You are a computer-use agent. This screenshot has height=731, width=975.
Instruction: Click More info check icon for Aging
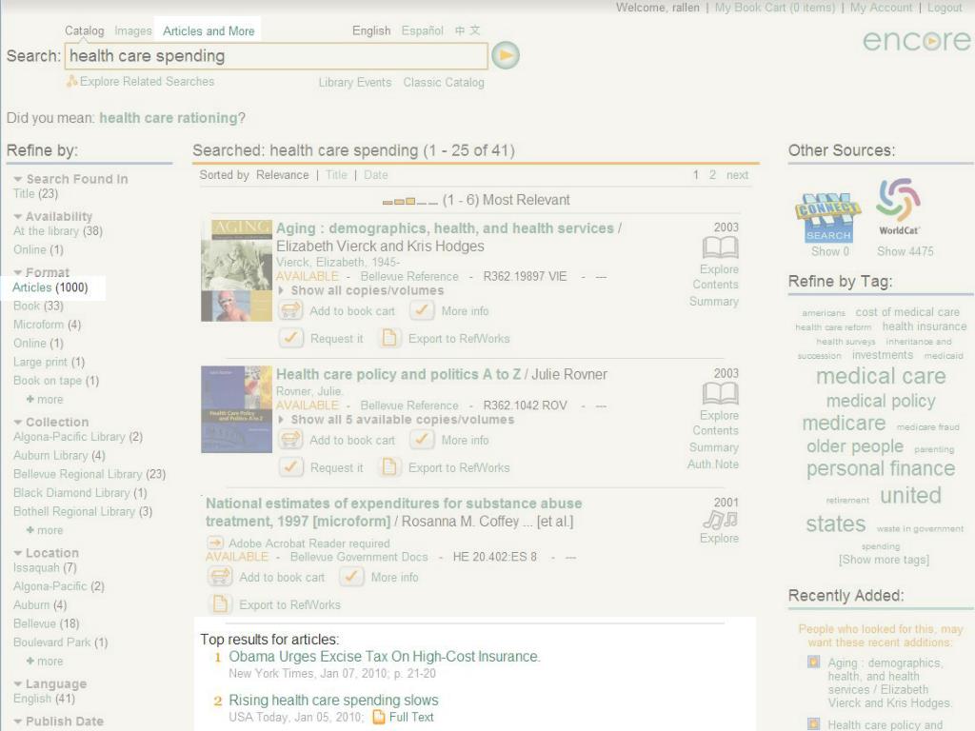click(x=422, y=311)
